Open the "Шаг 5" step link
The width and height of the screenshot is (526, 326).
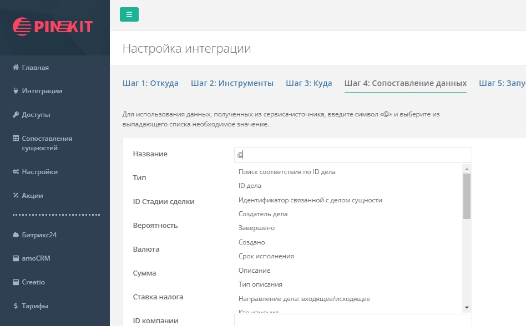click(502, 83)
